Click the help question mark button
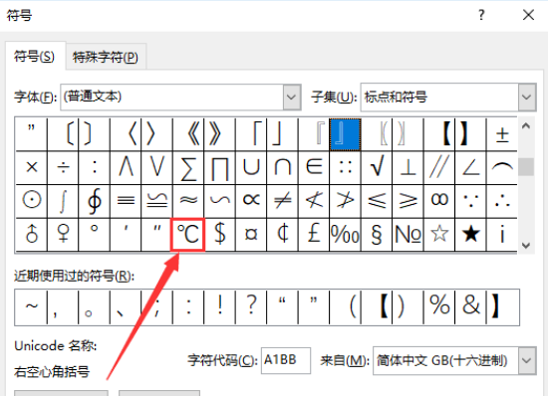Viewport: 548px width, 396px height. coord(481,15)
